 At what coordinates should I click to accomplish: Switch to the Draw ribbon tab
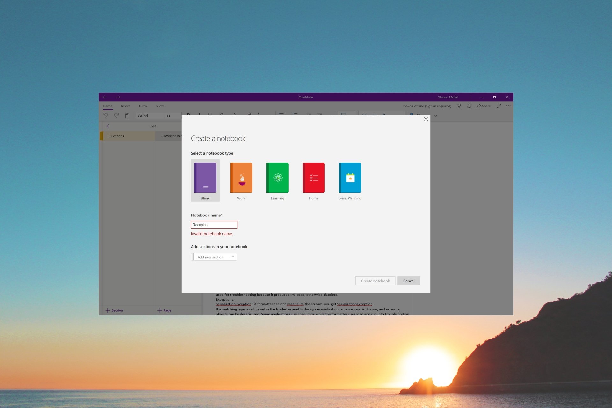tap(143, 106)
